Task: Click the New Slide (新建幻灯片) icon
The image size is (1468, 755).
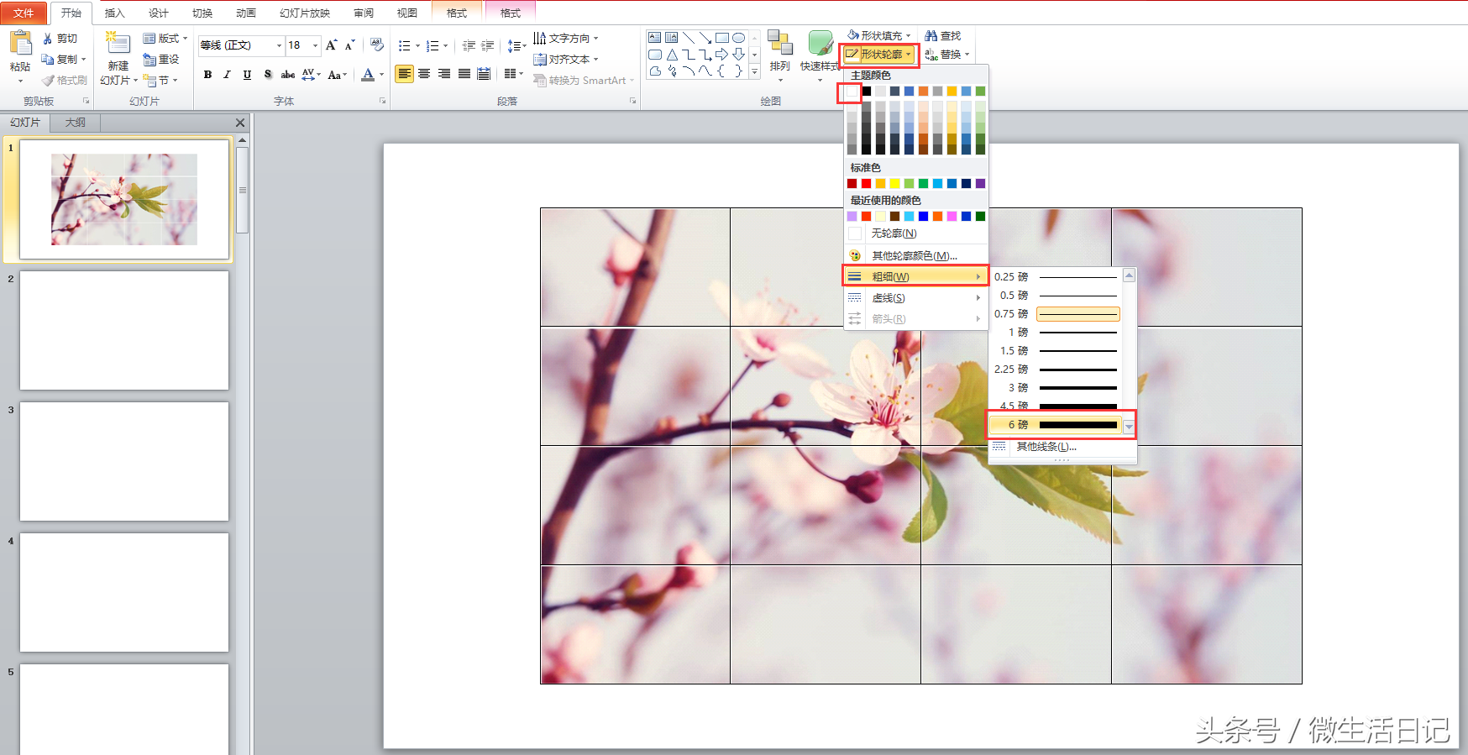Action: tap(118, 45)
